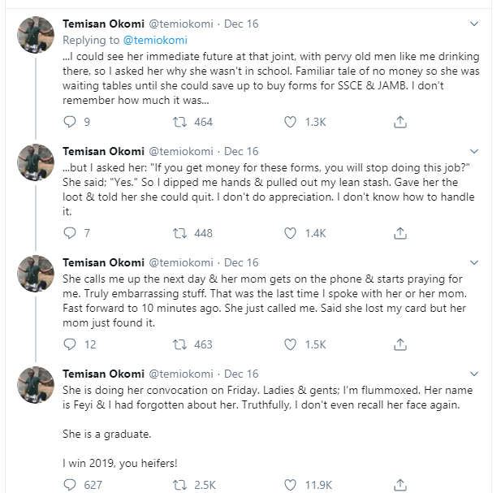Retweet the convocation tweet with 2.5K retweets
The image size is (501, 493).
[x=179, y=485]
